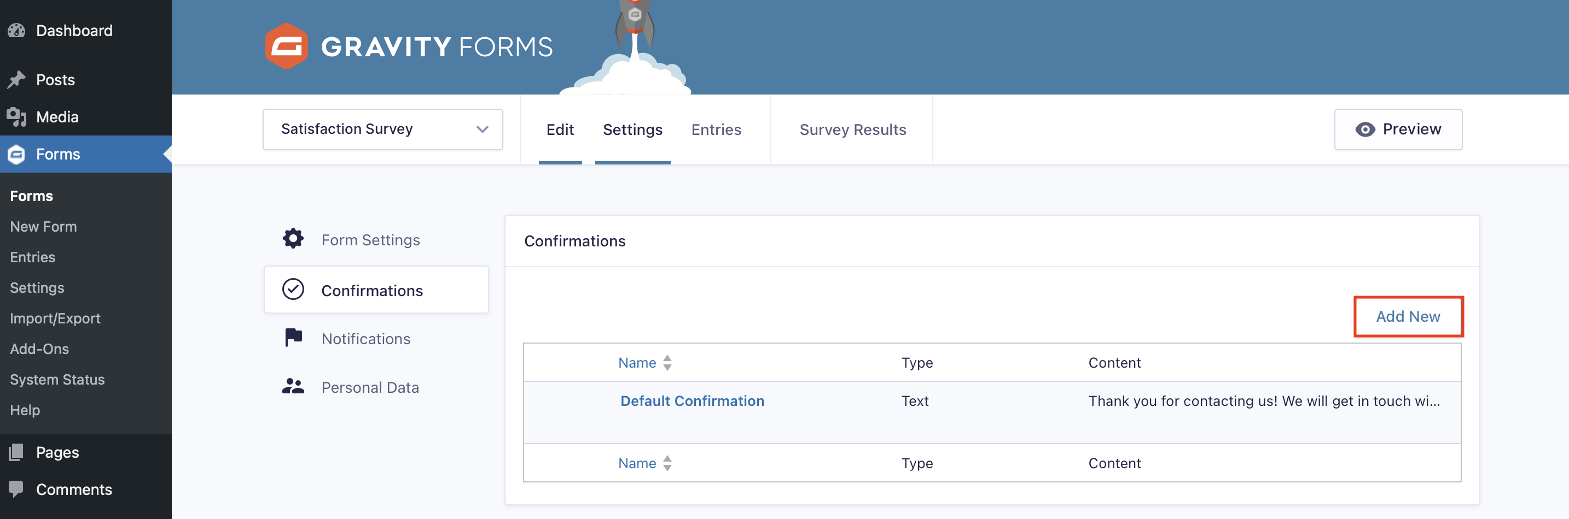This screenshot has width=1569, height=519.
Task: Open the Default Confirmation link
Action: tap(692, 401)
